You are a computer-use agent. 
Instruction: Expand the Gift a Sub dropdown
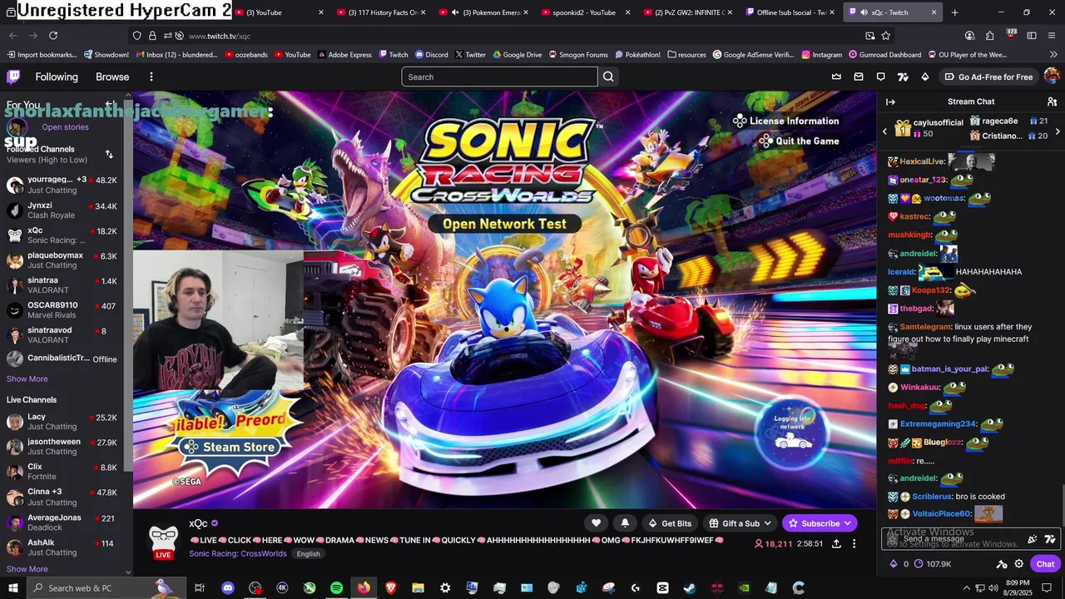[767, 523]
